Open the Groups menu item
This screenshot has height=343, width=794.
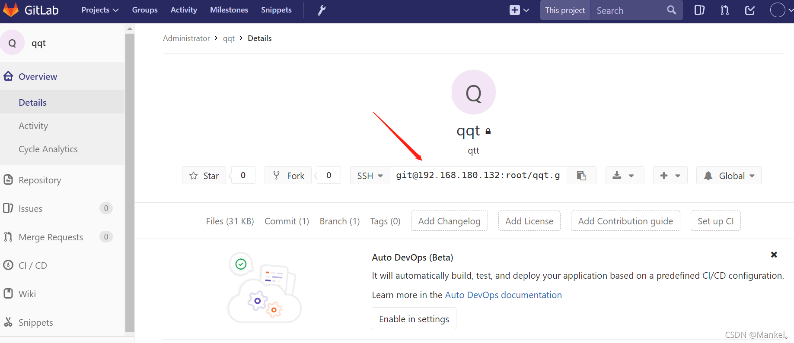click(145, 10)
